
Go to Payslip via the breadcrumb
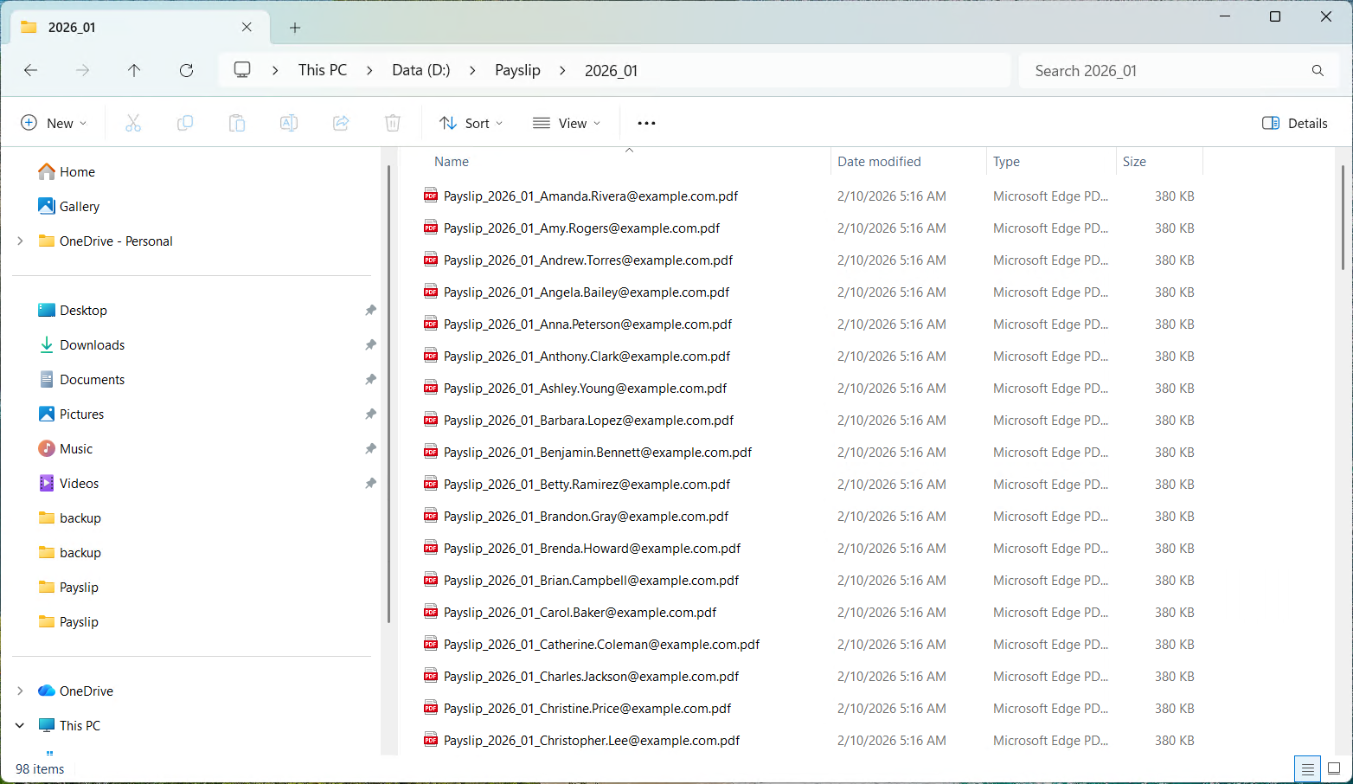tap(517, 70)
